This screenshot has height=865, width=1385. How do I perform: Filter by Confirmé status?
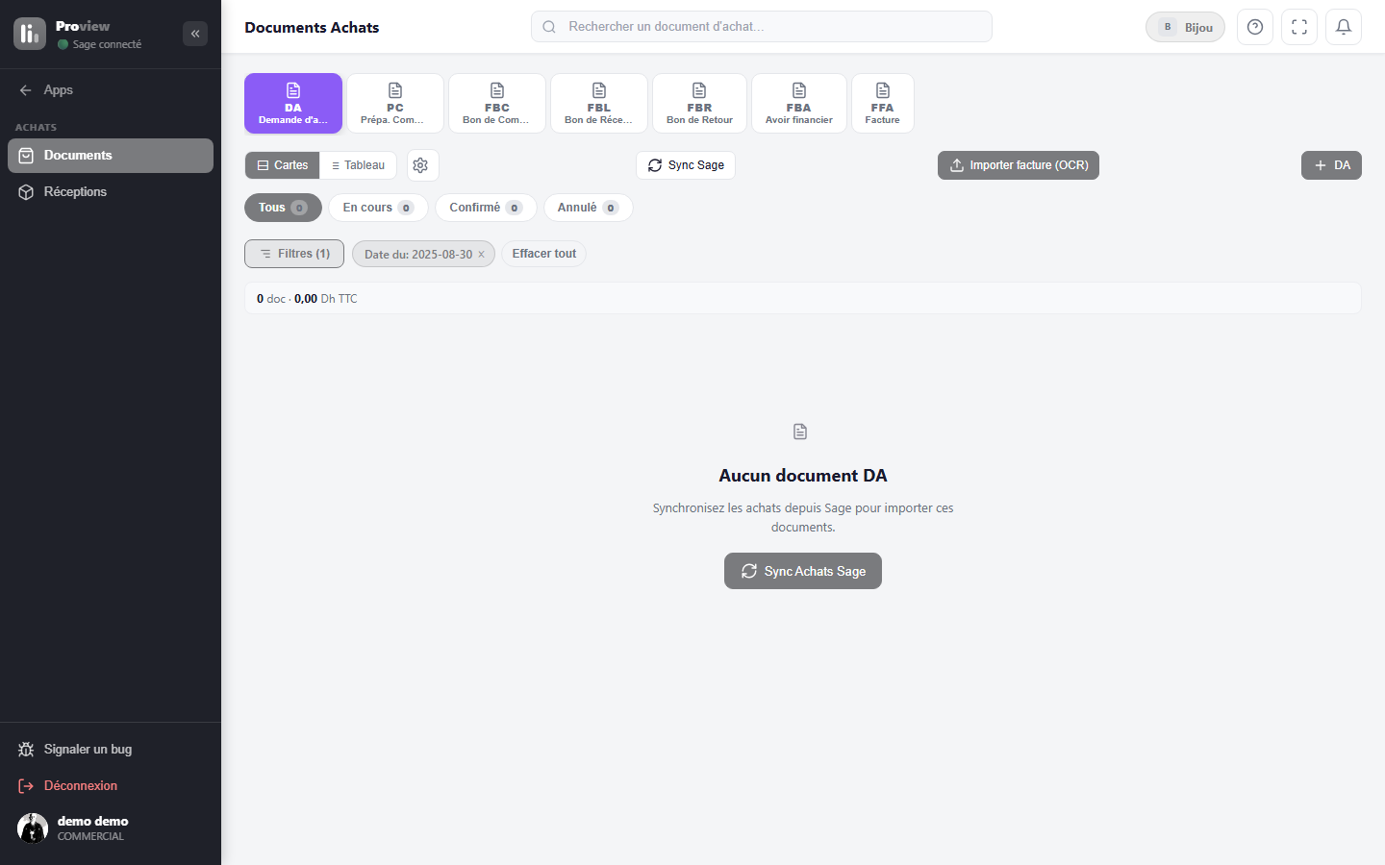point(486,208)
